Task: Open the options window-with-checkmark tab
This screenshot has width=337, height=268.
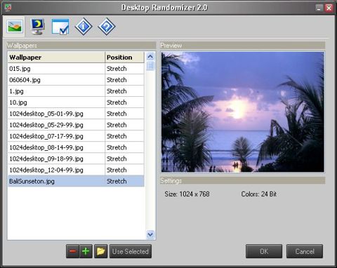Action: click(60, 27)
